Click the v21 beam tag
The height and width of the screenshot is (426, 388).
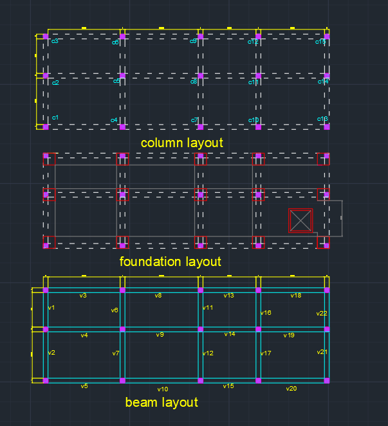[x=322, y=352]
